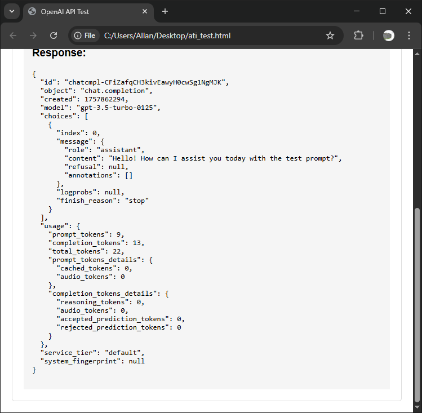Viewport: 422px width, 413px height.
Task: Click the vertical scrollbar thumb
Action: (x=417, y=305)
